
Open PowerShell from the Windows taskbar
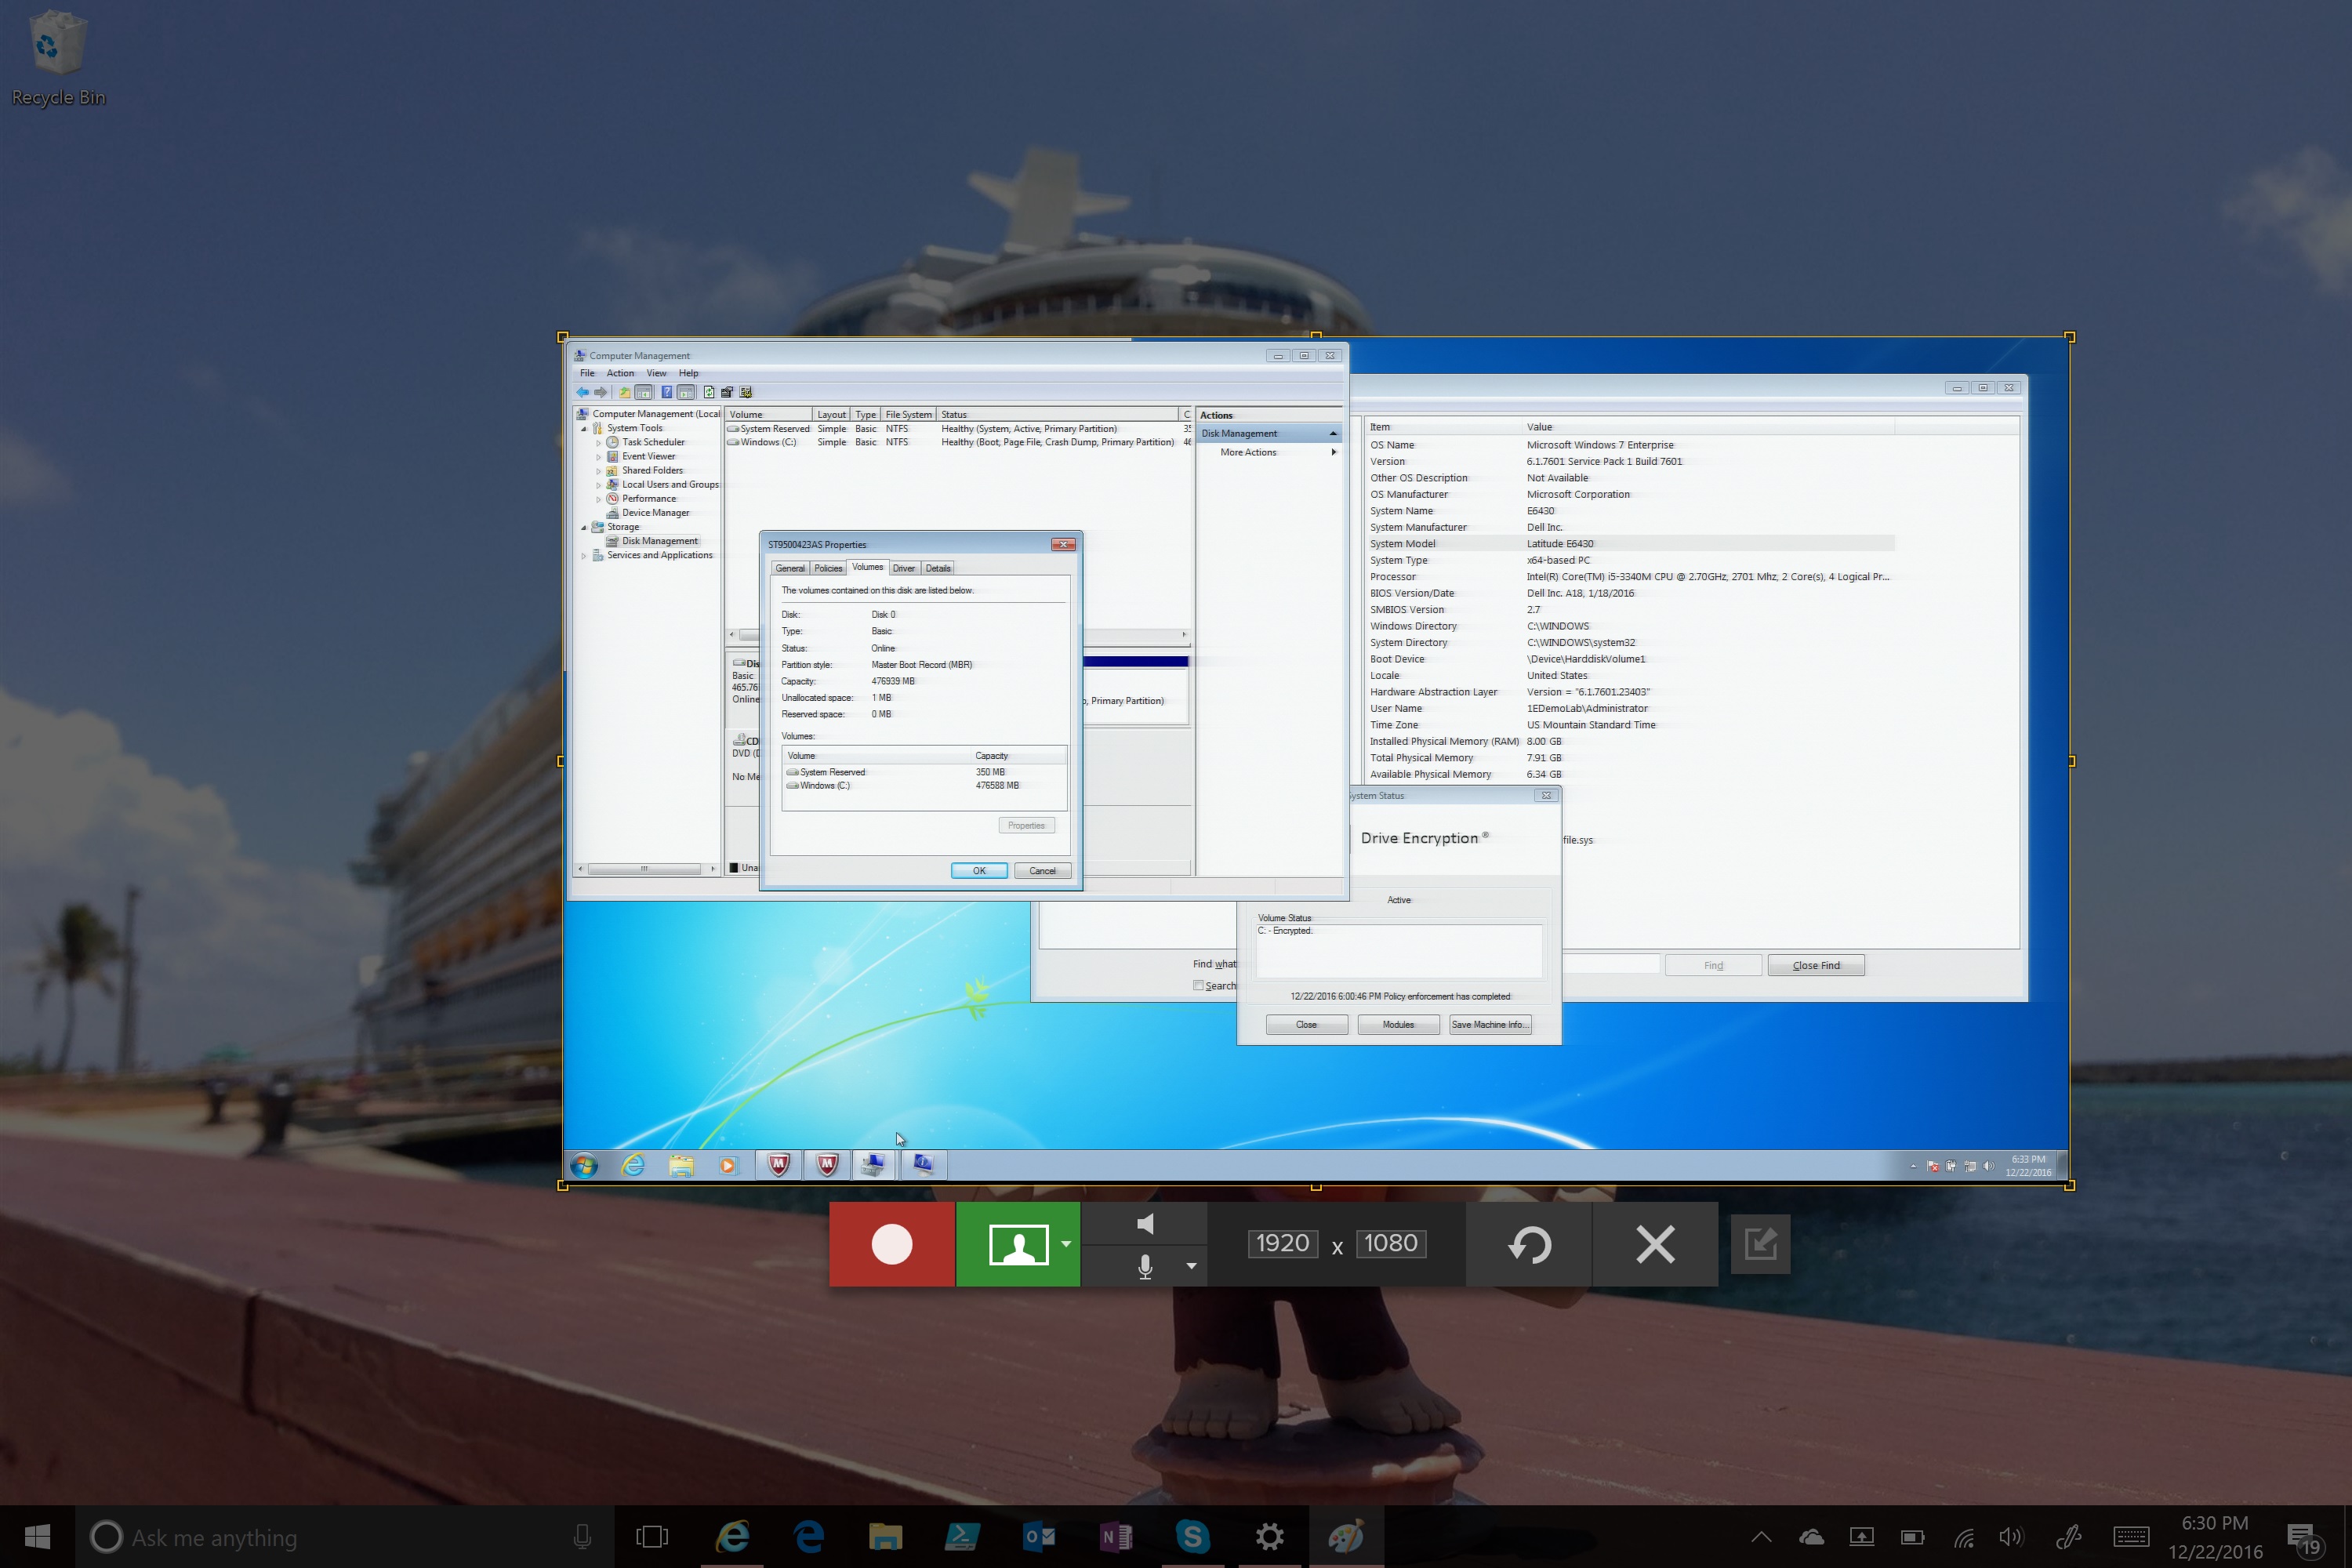point(961,1536)
